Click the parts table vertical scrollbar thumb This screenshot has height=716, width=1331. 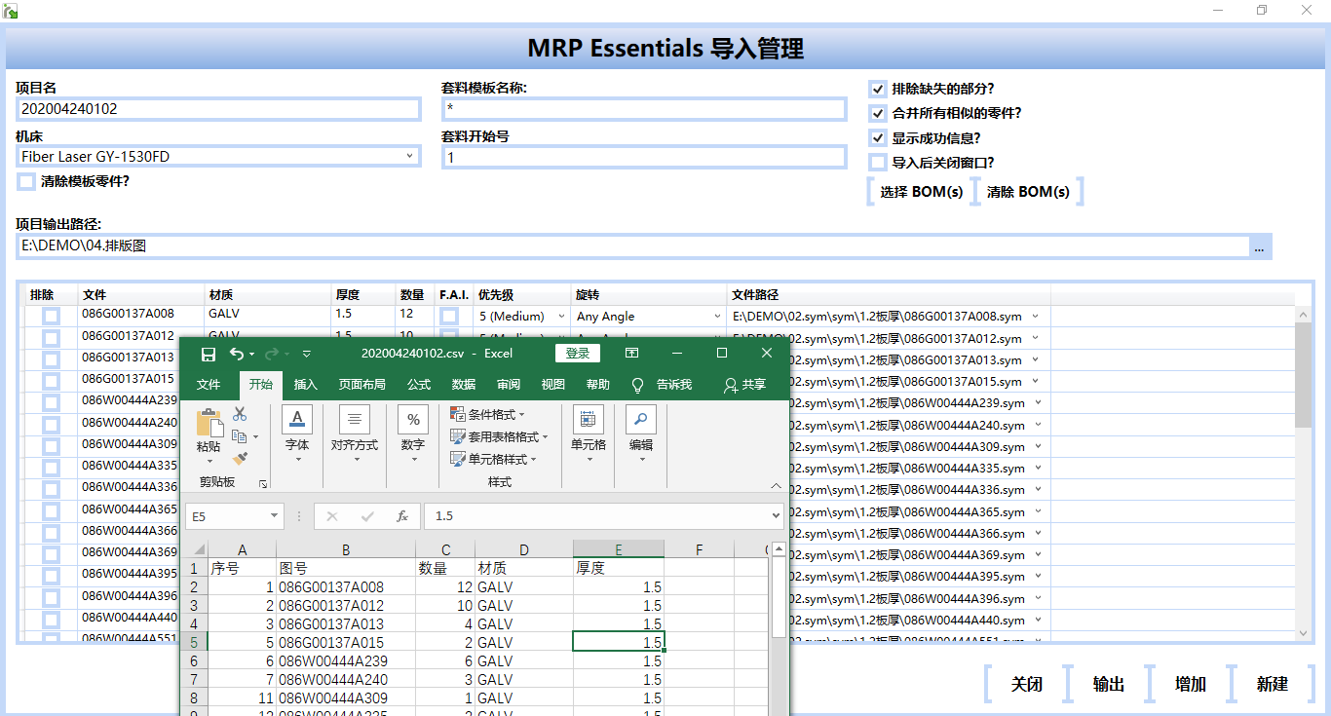(x=1304, y=375)
